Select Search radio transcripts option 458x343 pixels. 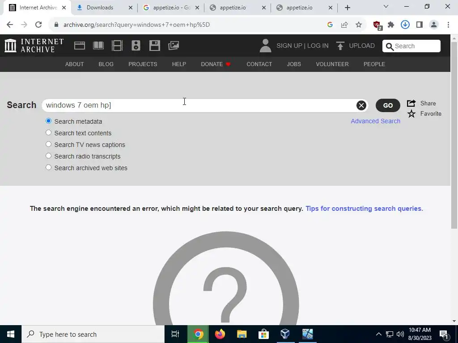pyautogui.click(x=48, y=156)
